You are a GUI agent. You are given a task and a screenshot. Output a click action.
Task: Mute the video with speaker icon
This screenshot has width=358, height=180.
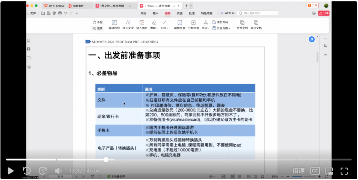tap(58, 170)
